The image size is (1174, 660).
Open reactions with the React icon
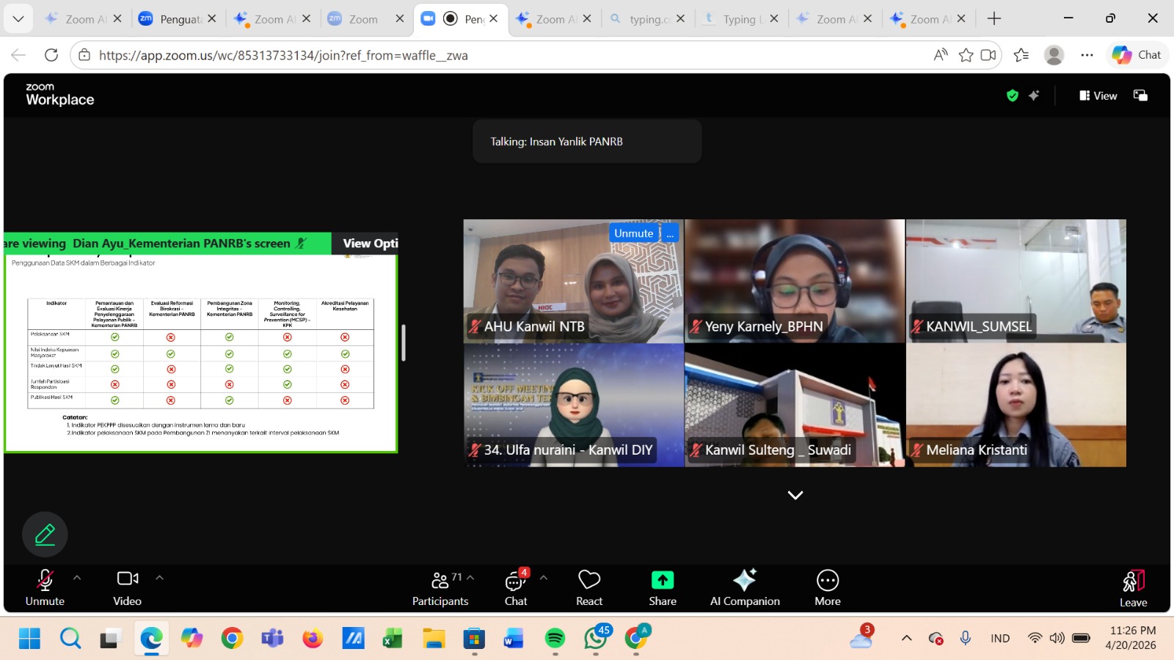click(588, 587)
